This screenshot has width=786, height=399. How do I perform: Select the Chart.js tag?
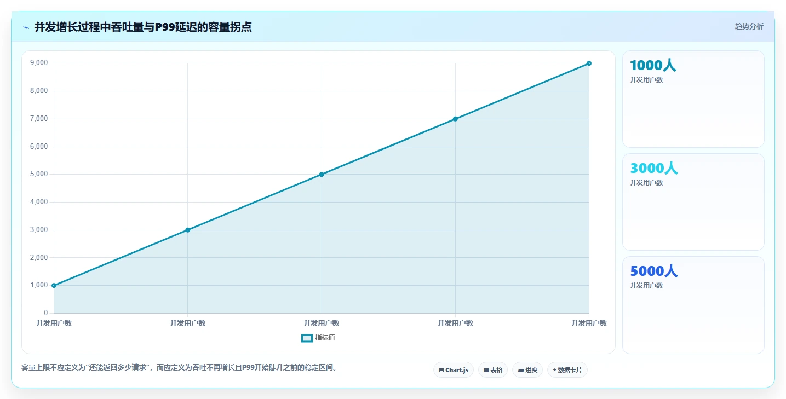click(454, 370)
